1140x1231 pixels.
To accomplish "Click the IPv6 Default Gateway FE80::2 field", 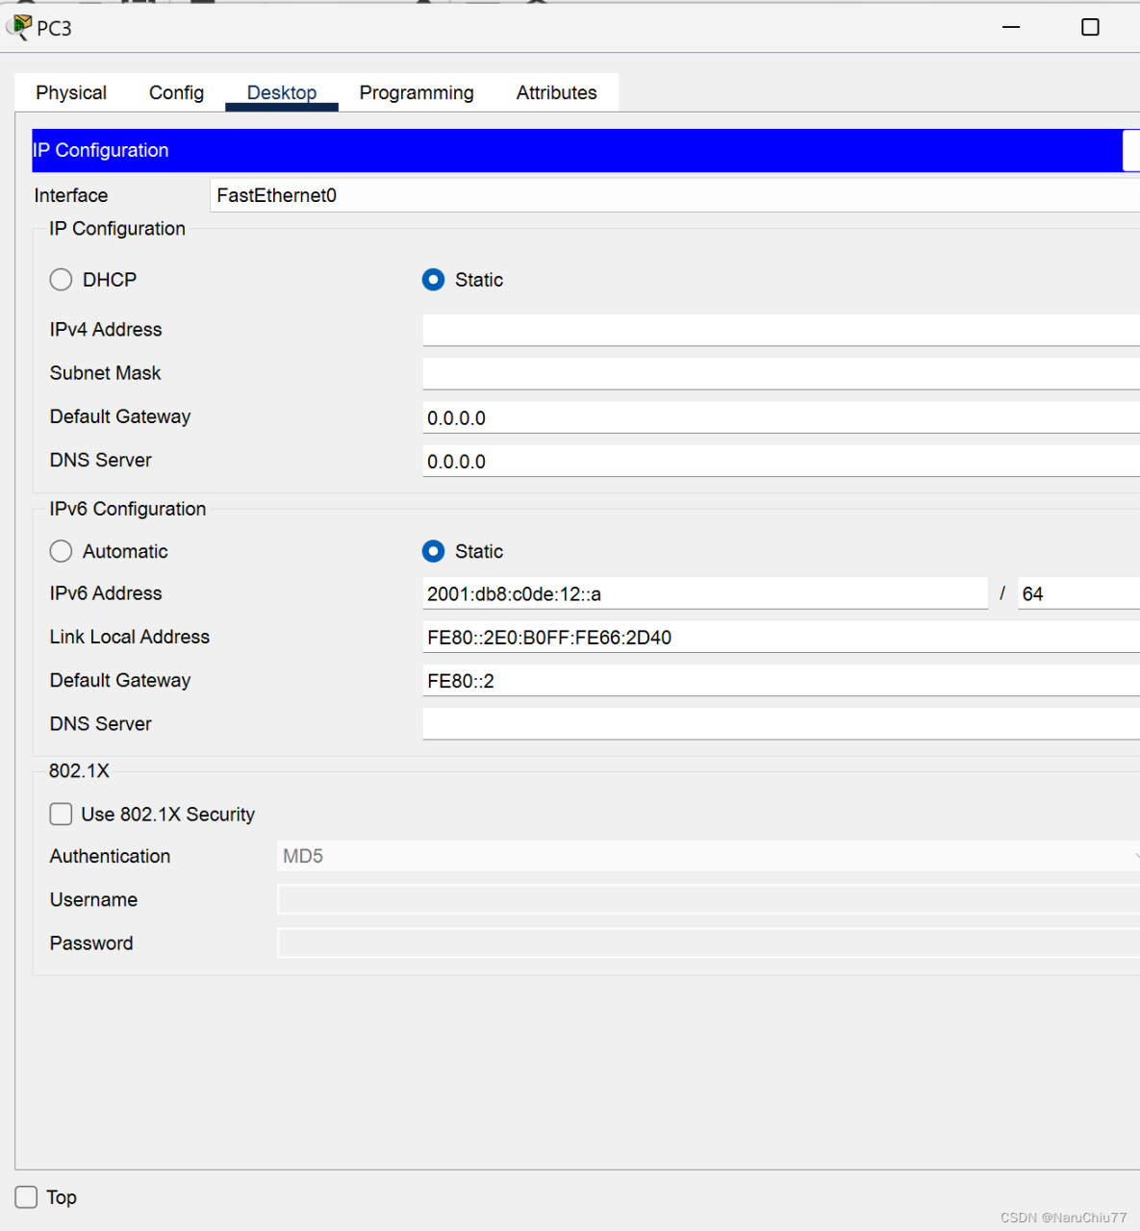I will [x=779, y=681].
